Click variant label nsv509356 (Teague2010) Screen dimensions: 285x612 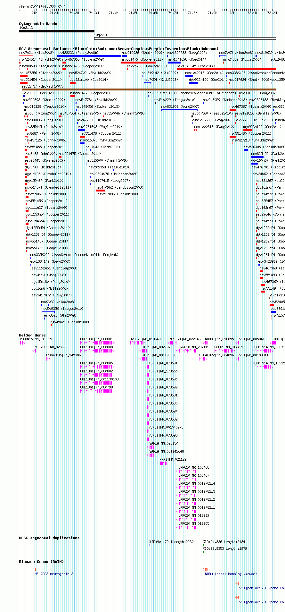click(62, 309)
